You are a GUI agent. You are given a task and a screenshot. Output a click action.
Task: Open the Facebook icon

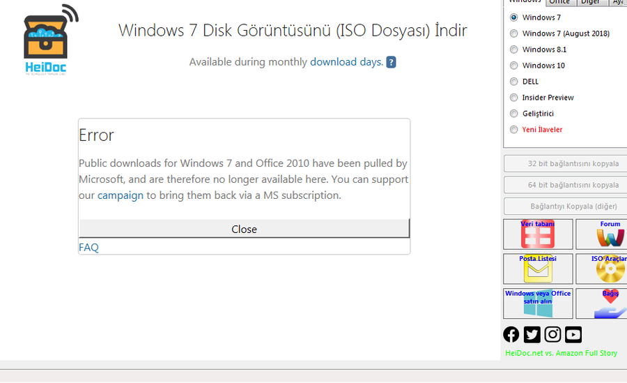tap(511, 335)
